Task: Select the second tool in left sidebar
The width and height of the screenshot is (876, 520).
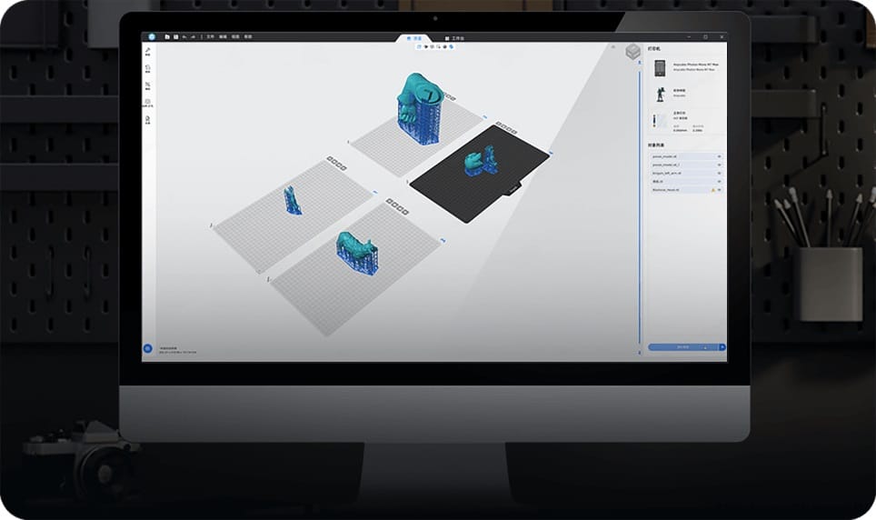Action: (x=147, y=69)
